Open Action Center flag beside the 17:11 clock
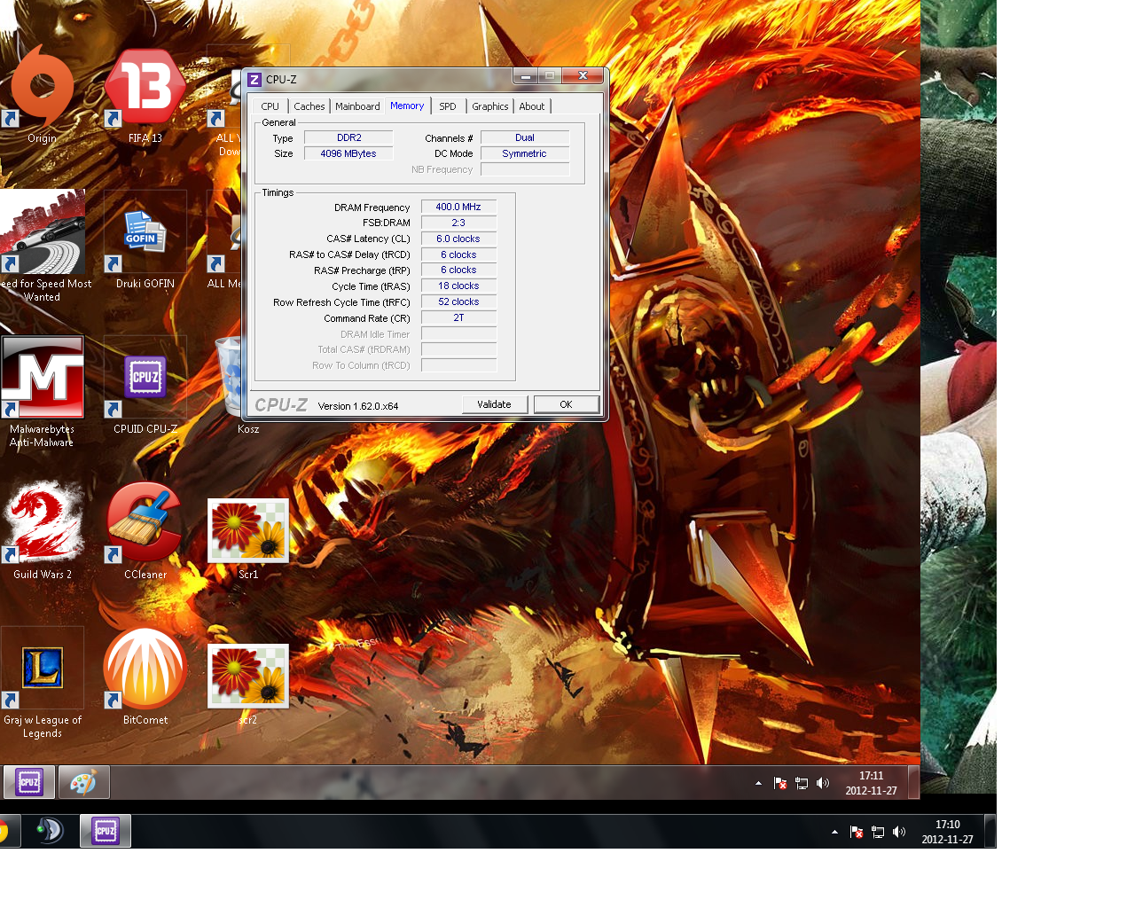Screen dimensions: 1135x908 [x=780, y=783]
